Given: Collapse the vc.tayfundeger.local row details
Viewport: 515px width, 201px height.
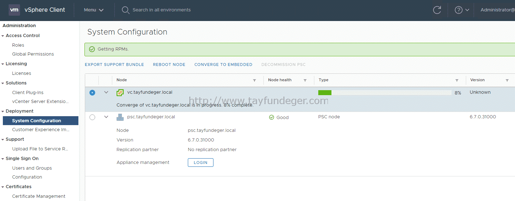Looking at the screenshot, I should point(106,92).
